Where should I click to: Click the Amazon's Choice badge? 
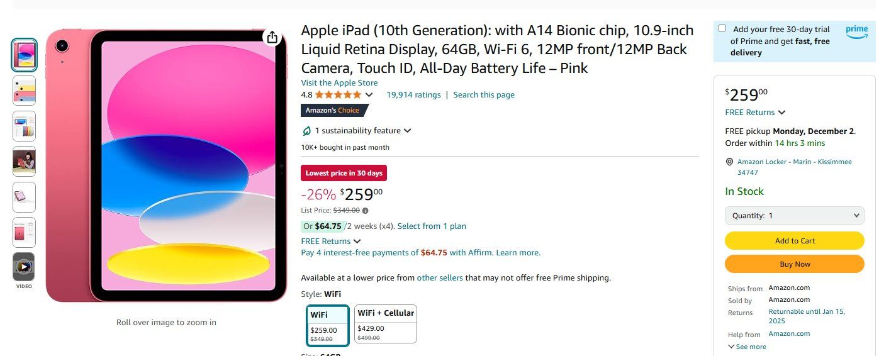point(333,111)
